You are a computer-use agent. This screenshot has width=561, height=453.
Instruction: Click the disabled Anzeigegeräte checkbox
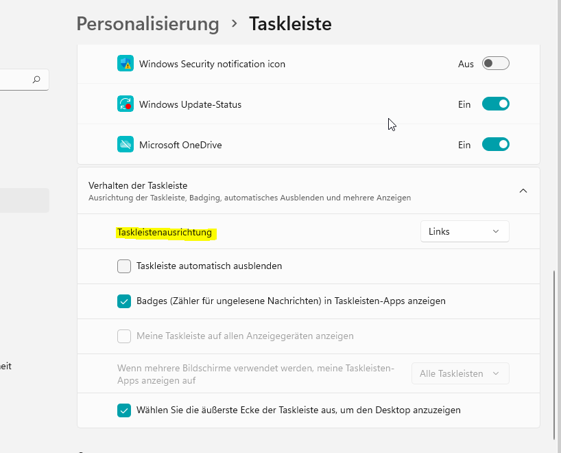124,336
